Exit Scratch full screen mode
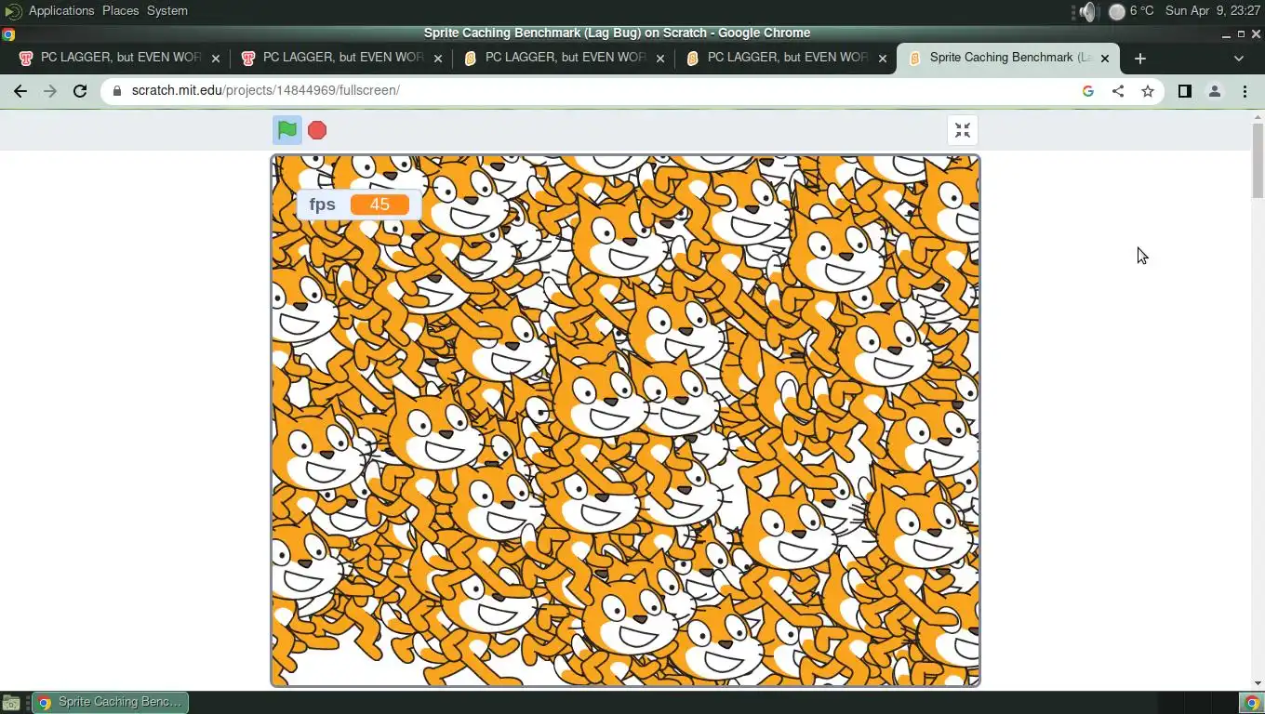 (963, 130)
